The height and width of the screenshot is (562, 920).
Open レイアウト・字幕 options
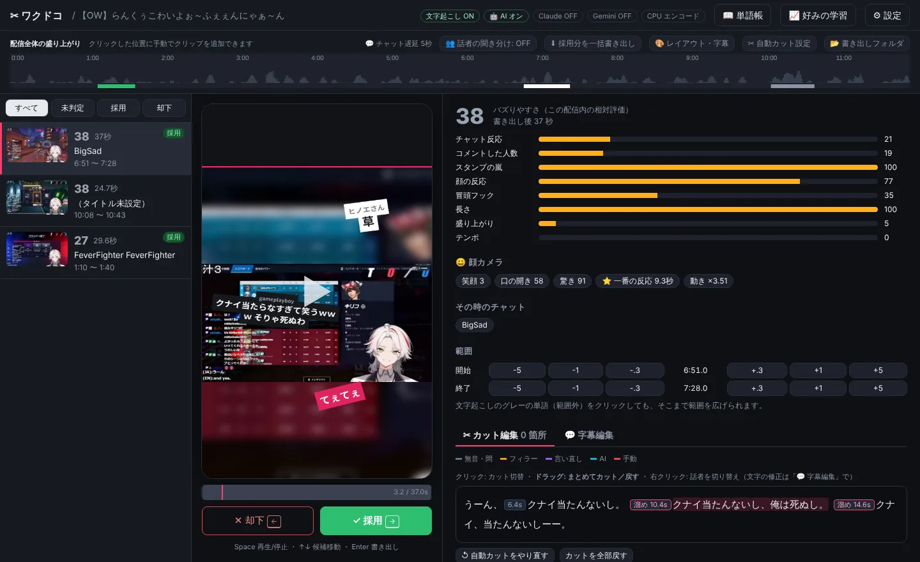[692, 43]
